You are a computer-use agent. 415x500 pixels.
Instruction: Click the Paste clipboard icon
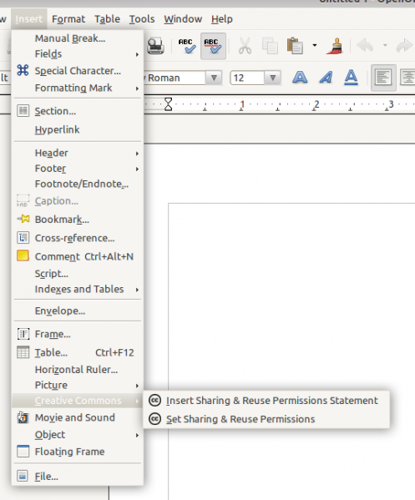pos(295,46)
